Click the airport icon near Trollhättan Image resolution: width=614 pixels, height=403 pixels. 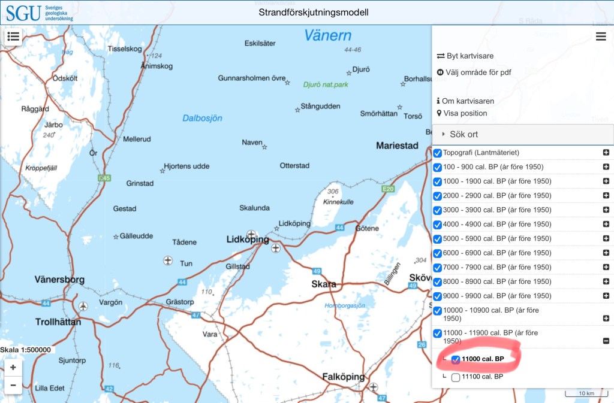pyautogui.click(x=83, y=307)
